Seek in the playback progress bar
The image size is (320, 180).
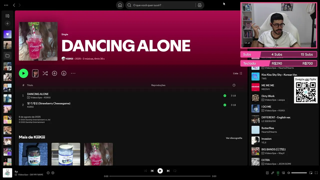160,176
